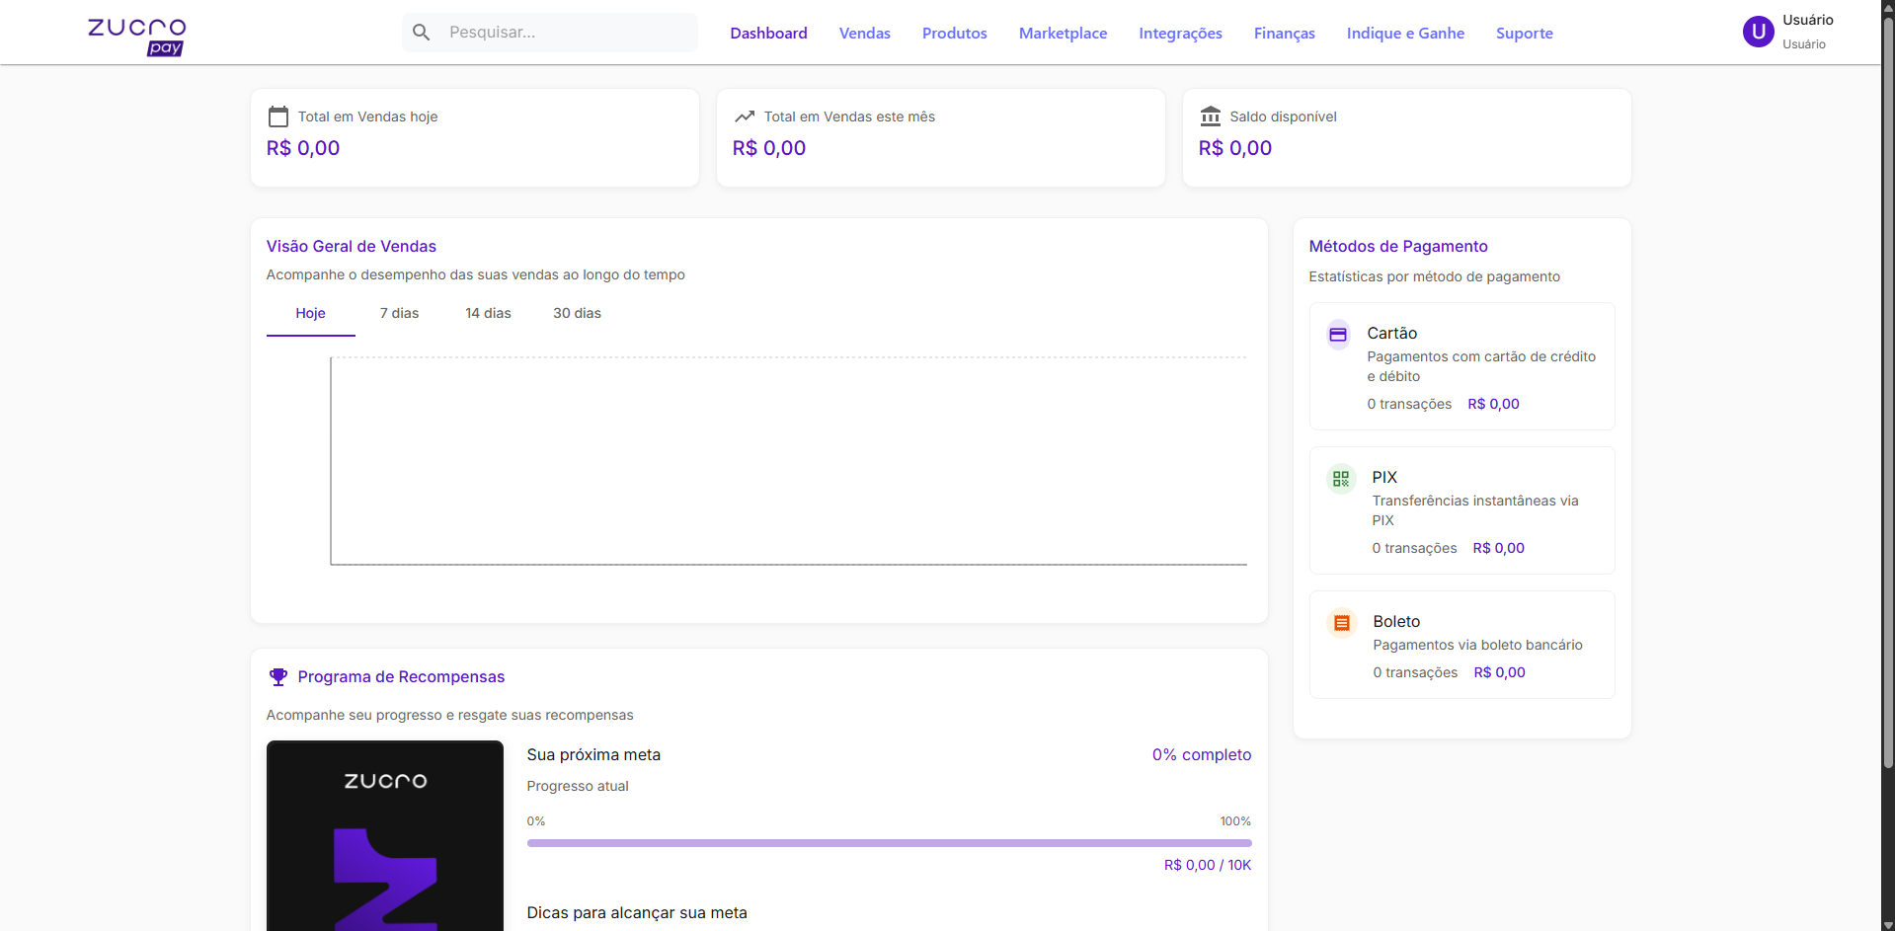The image size is (1895, 931).
Task: Click the PIX QR code icon
Action: [1340, 478]
